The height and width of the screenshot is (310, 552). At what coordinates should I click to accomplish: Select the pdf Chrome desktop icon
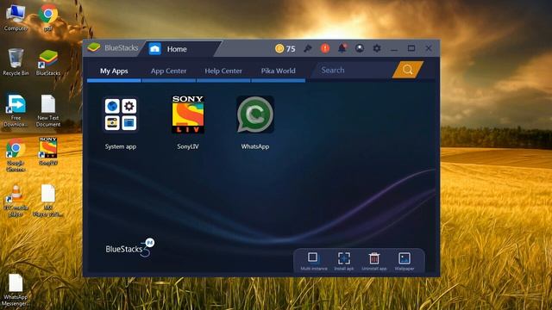coord(48,17)
